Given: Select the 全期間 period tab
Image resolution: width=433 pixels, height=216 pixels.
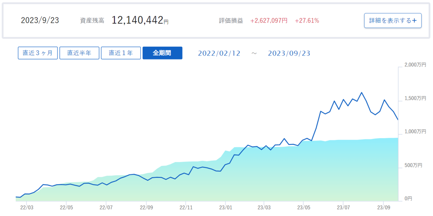Looking at the screenshot, I should pyautogui.click(x=162, y=53).
